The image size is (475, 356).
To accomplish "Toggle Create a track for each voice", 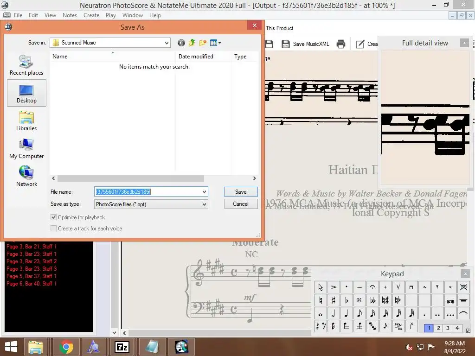I will pos(54,228).
